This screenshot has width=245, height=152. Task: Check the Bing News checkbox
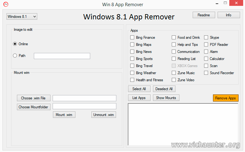tap(132, 52)
